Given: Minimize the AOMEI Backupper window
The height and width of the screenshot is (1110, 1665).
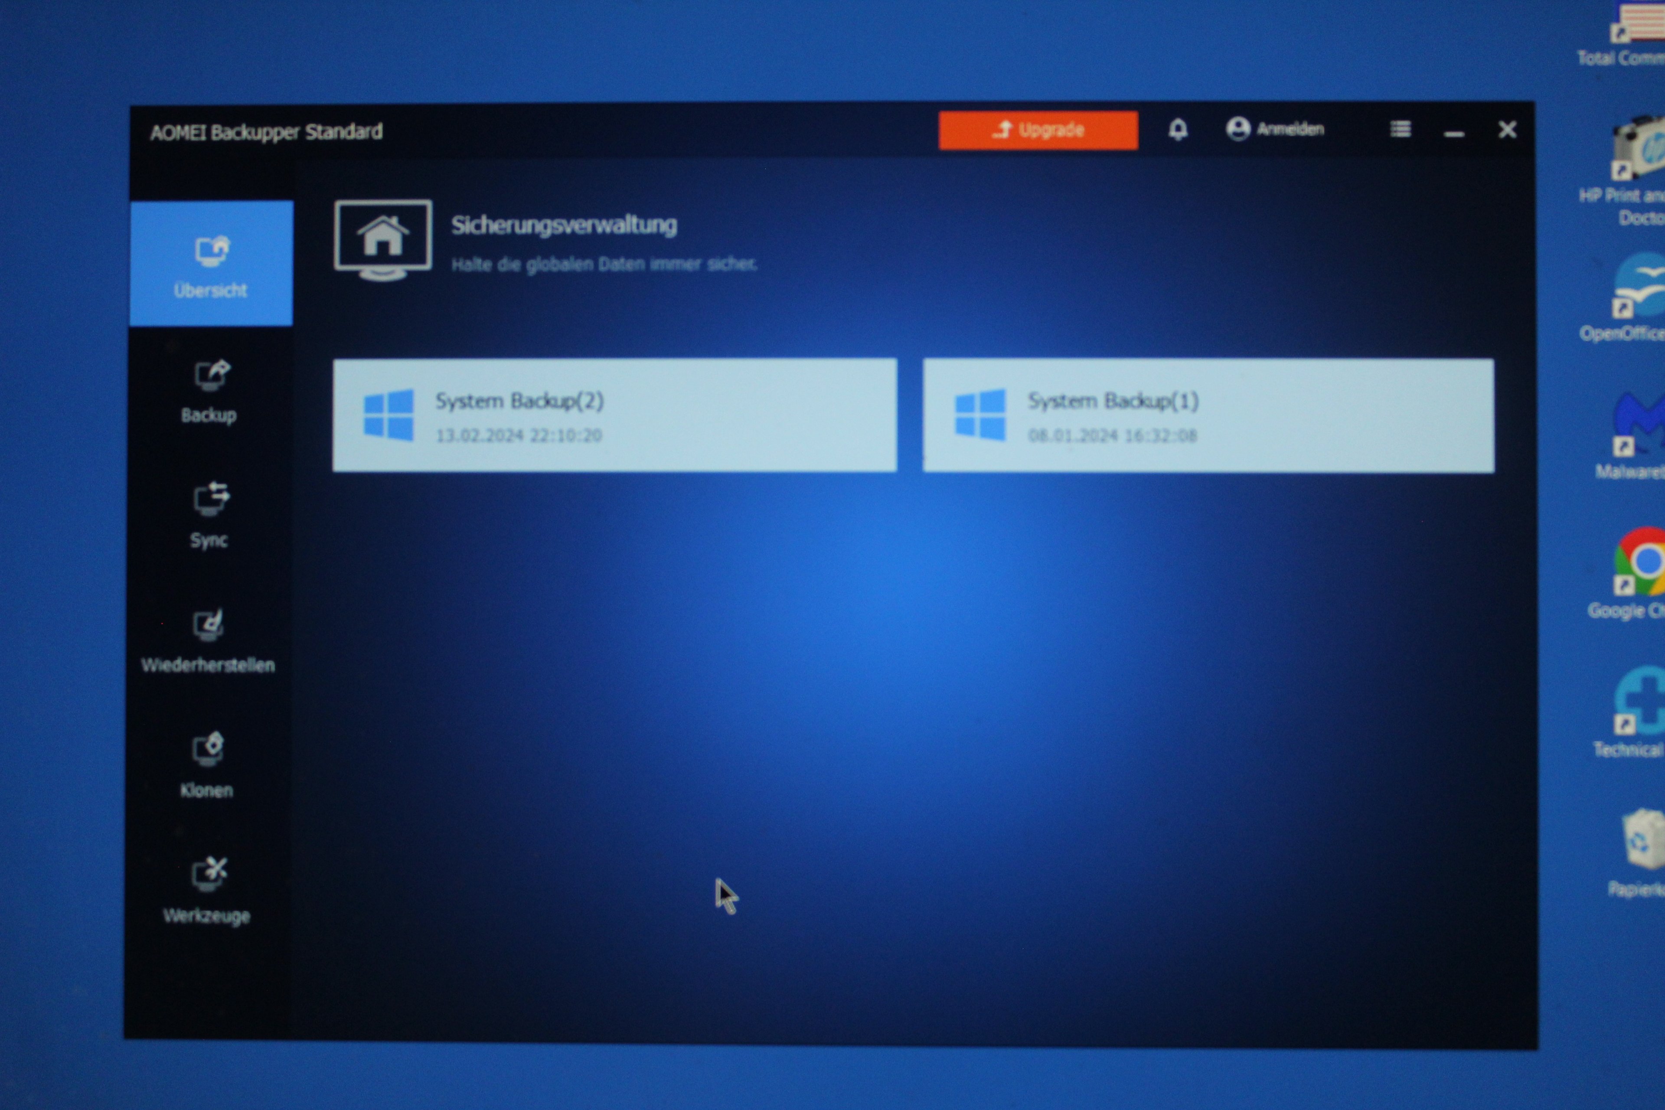Looking at the screenshot, I should coord(1453,132).
